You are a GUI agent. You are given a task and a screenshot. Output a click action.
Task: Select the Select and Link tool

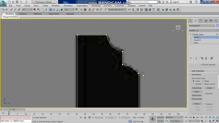tap(11, 10)
